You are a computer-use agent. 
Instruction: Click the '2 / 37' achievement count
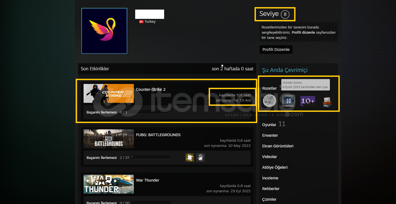point(124,158)
